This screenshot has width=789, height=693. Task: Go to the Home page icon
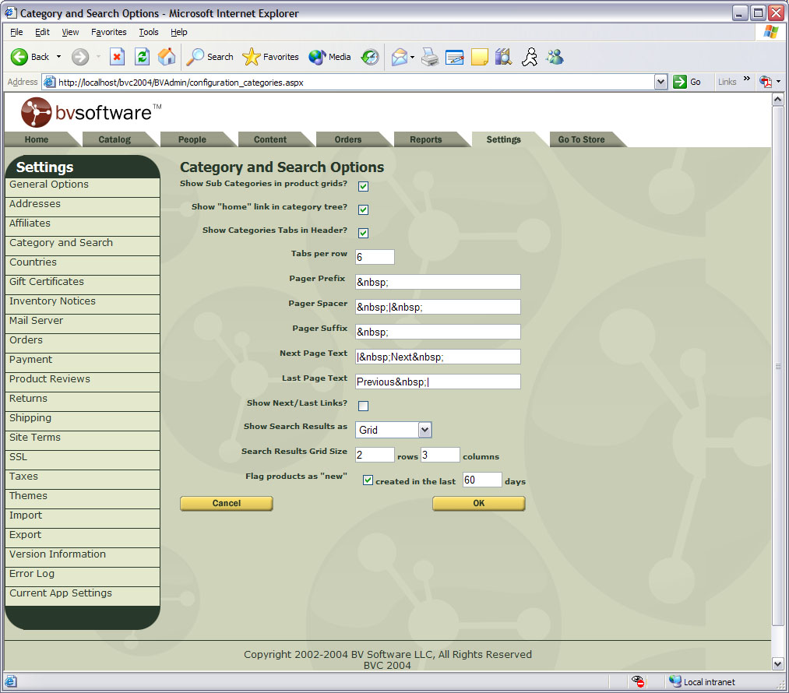pyautogui.click(x=167, y=57)
